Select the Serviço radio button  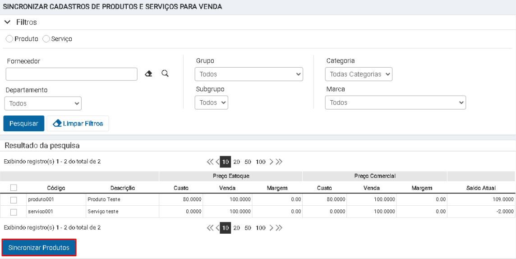(46, 39)
